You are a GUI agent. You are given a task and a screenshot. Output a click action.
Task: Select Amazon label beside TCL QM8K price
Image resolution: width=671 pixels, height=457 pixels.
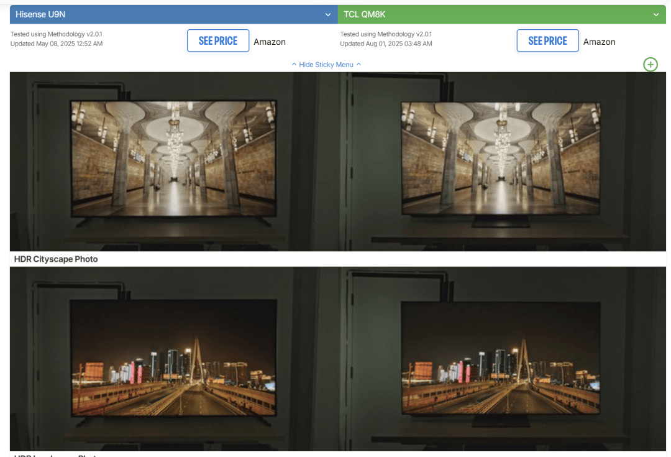click(x=599, y=42)
